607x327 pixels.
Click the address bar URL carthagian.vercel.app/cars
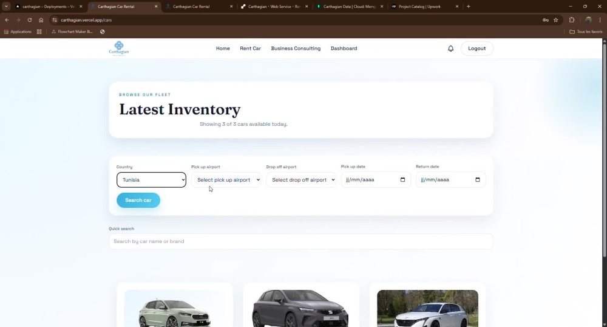click(86, 20)
